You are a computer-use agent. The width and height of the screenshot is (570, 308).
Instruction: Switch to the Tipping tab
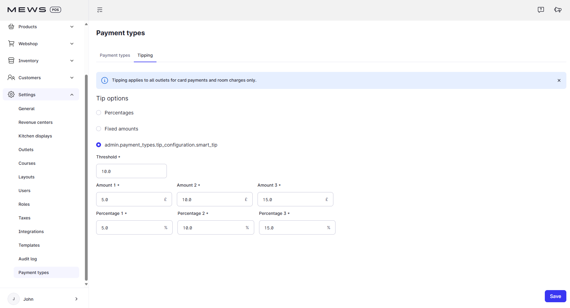(145, 55)
